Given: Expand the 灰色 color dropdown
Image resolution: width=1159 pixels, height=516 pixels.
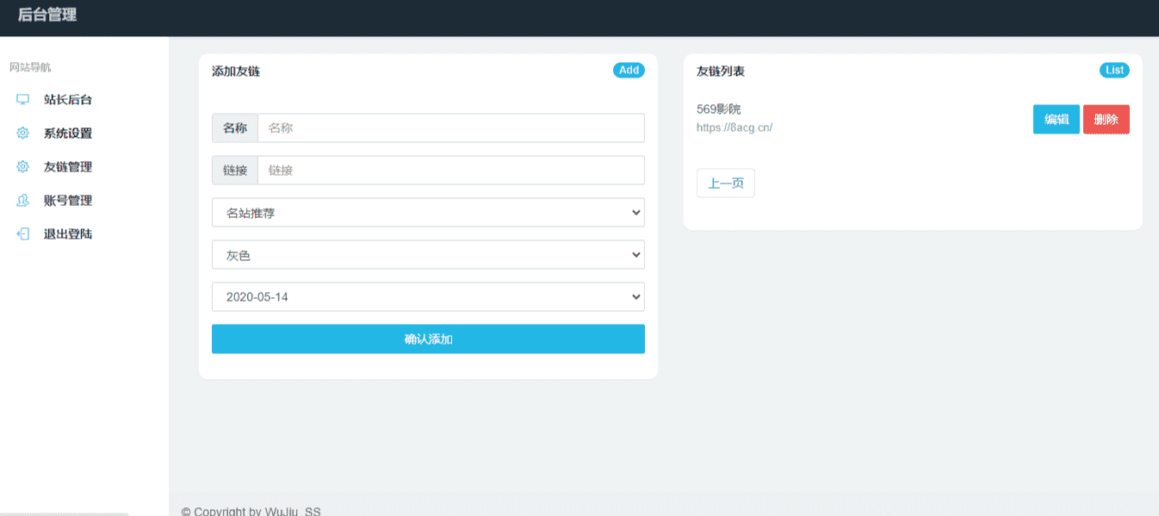Looking at the screenshot, I should (x=428, y=255).
